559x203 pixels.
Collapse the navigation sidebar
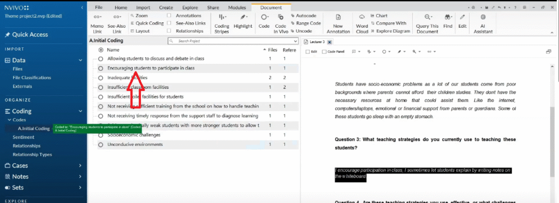point(82,8)
